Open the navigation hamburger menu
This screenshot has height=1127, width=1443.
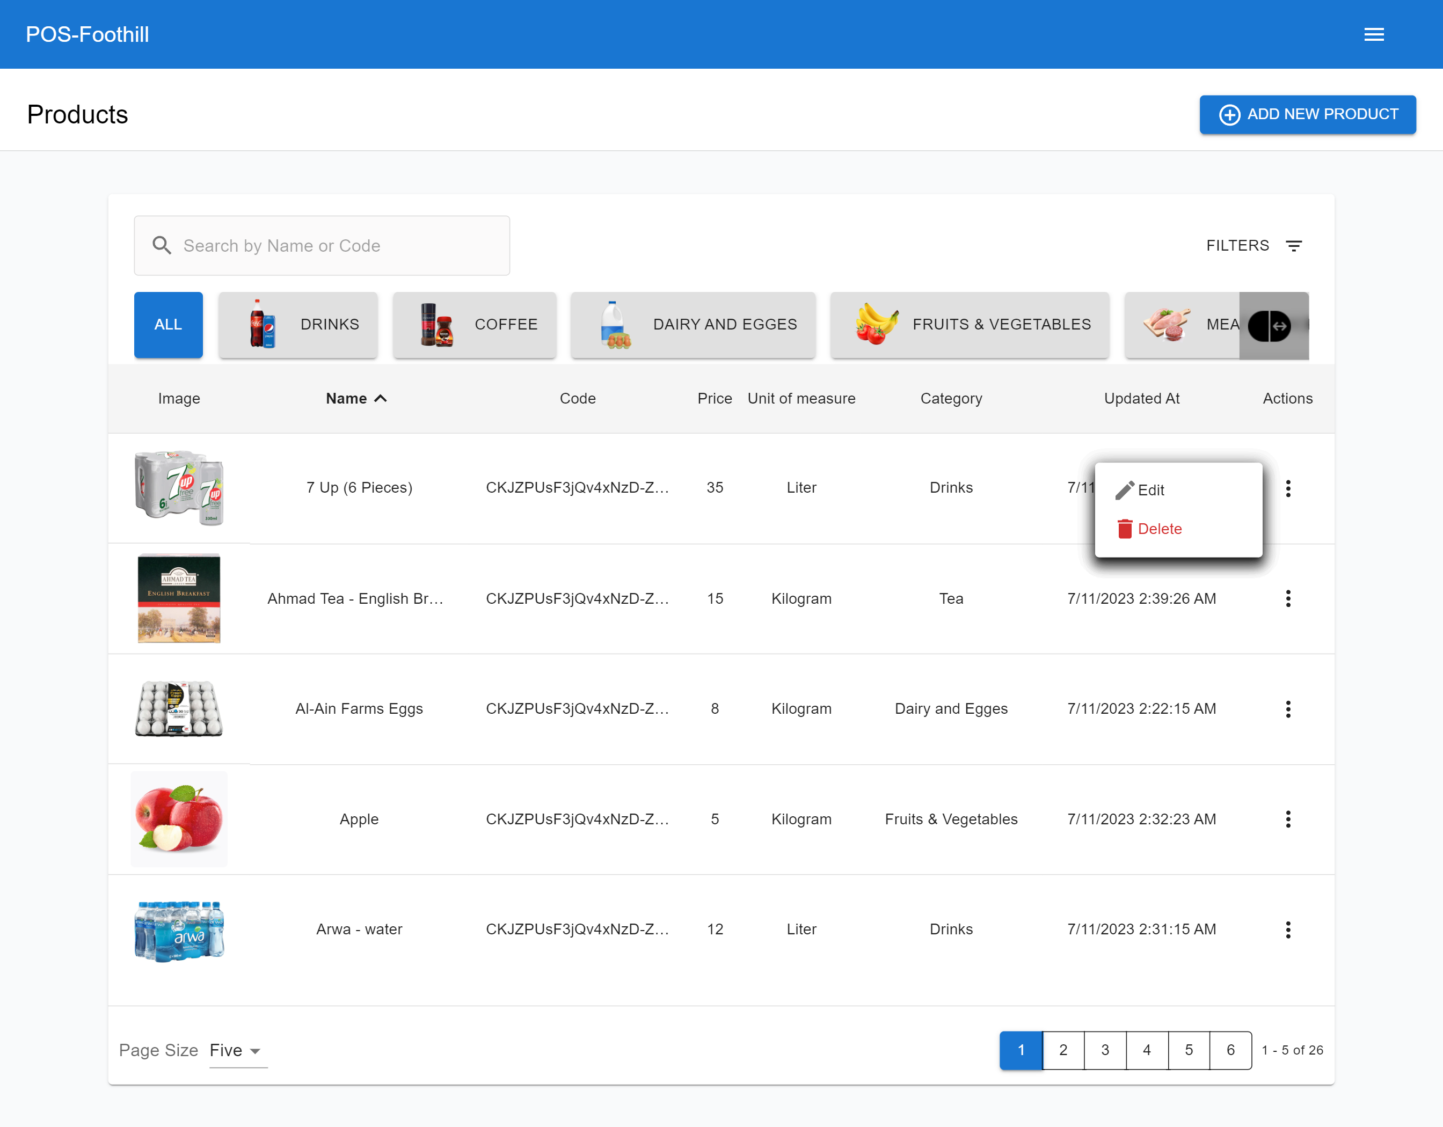[1374, 34]
